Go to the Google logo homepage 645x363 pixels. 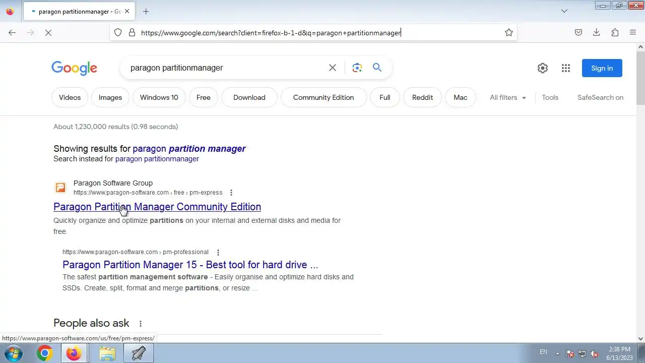[x=74, y=68]
